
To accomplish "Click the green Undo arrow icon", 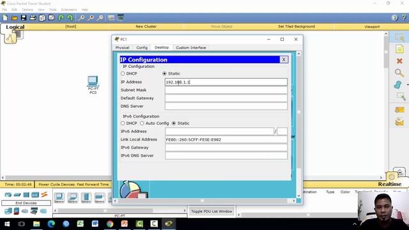I will click(x=61, y=18).
